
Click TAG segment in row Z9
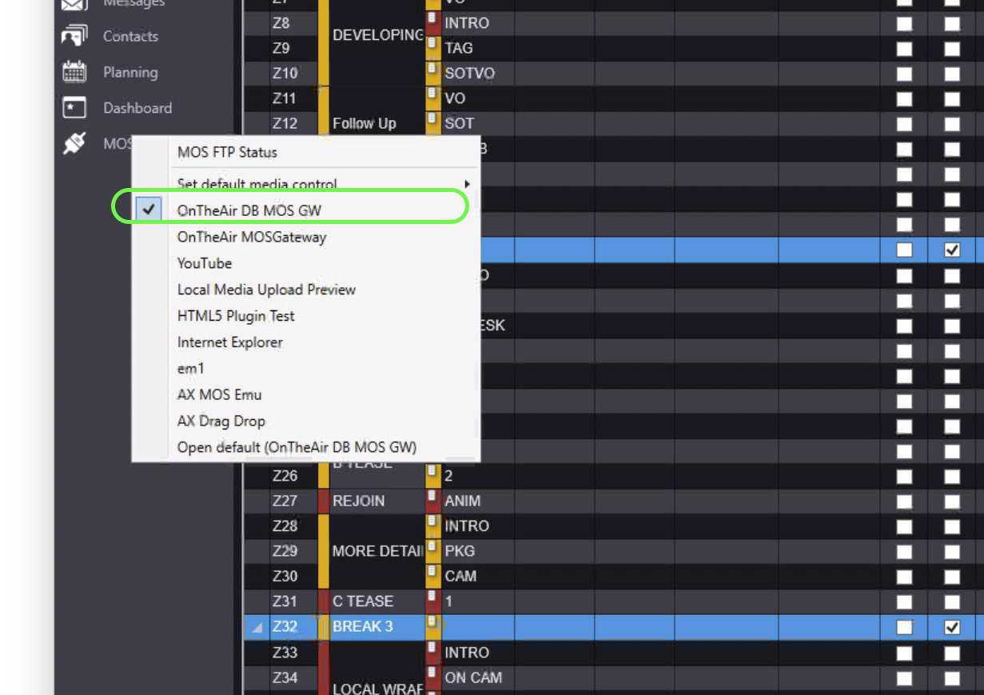pyautogui.click(x=459, y=48)
